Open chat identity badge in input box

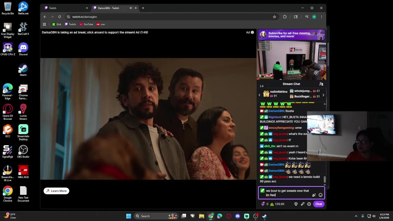coord(262,191)
